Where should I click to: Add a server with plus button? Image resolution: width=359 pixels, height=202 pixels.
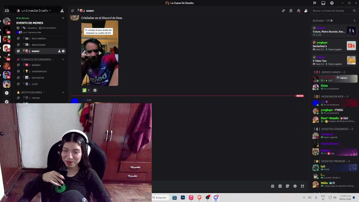click(7, 93)
